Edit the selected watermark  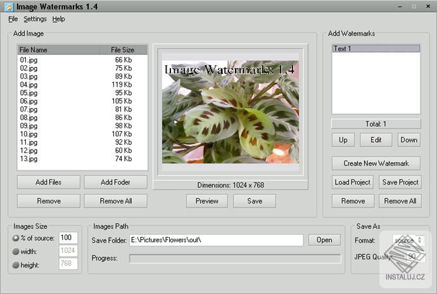click(376, 140)
